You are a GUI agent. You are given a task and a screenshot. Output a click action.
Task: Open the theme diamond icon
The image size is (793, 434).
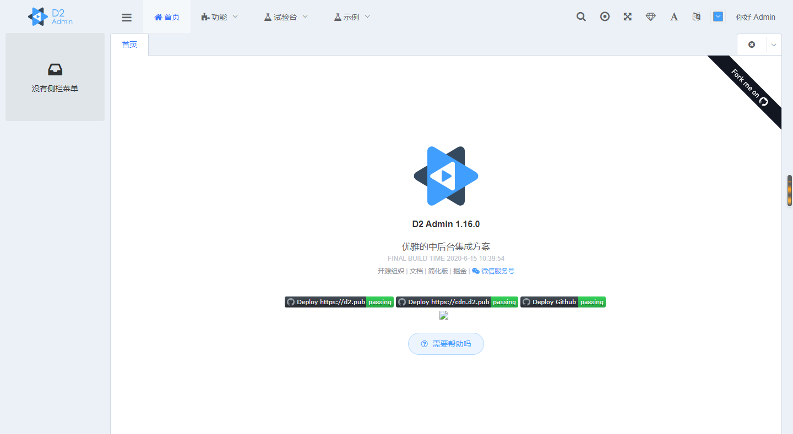650,17
